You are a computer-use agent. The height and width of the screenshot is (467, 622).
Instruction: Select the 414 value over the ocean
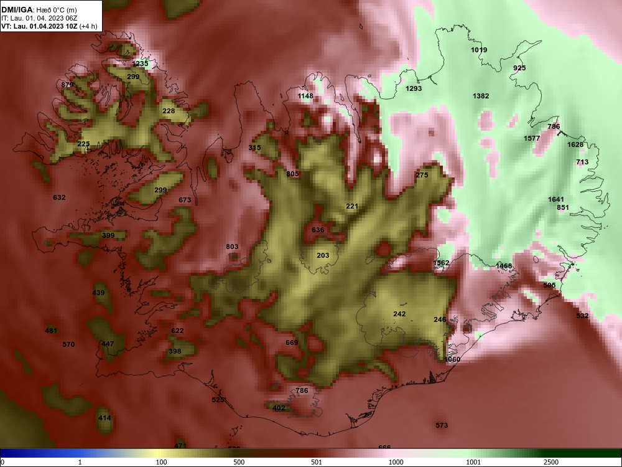coord(104,418)
